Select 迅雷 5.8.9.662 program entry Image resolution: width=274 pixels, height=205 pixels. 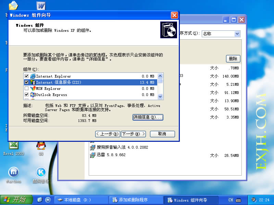tap(111, 155)
